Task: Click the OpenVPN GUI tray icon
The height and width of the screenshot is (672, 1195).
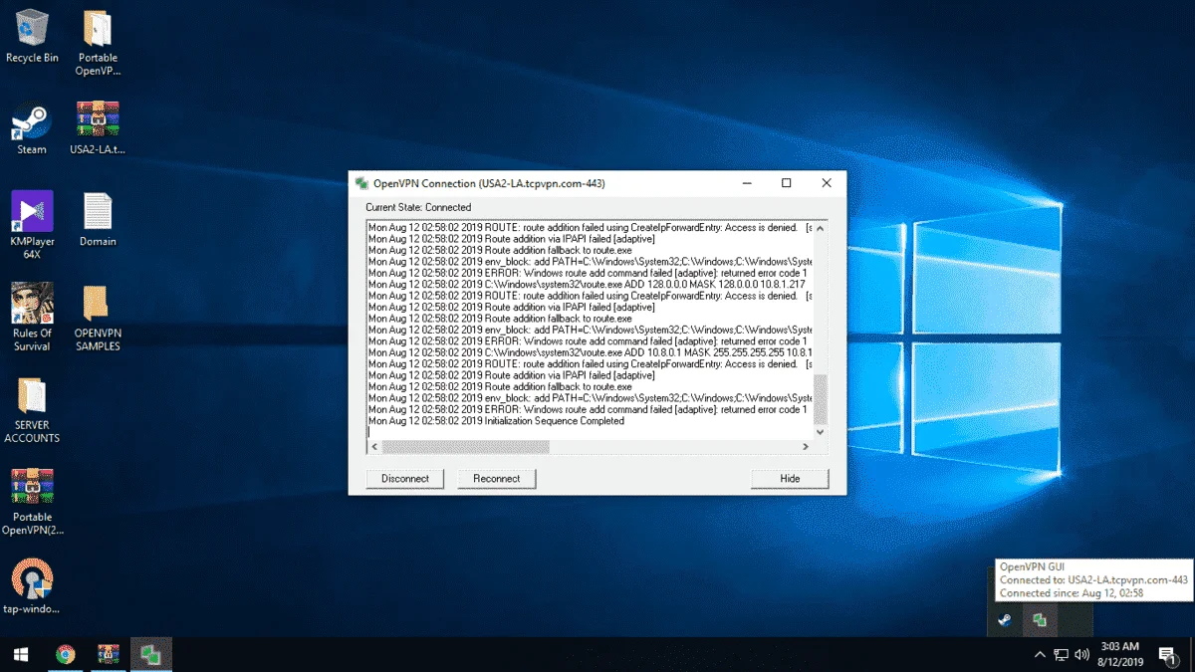Action: [x=1039, y=620]
